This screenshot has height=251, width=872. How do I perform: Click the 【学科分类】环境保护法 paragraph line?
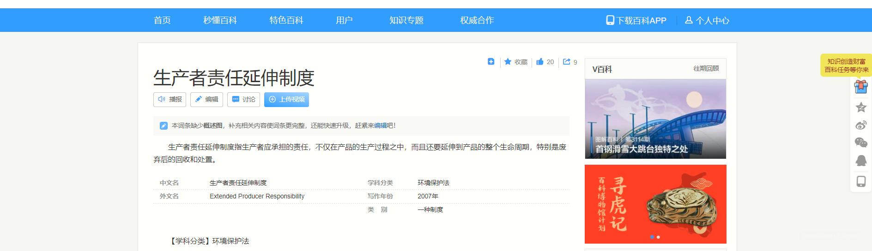[209, 241]
